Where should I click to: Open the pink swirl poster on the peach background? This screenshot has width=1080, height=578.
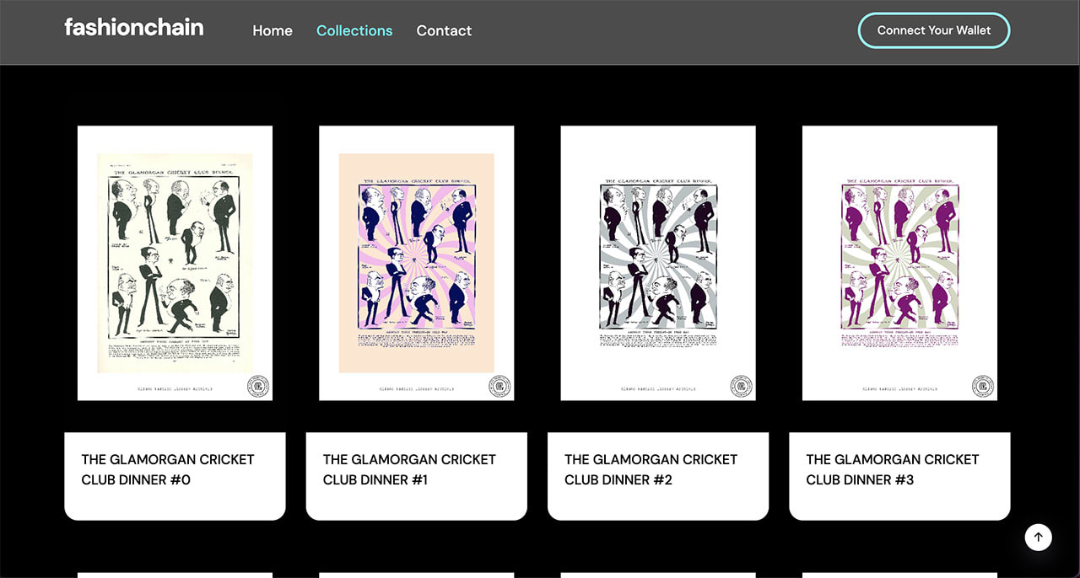tap(416, 262)
